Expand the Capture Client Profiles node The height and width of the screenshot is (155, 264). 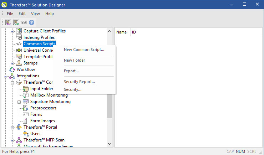12,31
